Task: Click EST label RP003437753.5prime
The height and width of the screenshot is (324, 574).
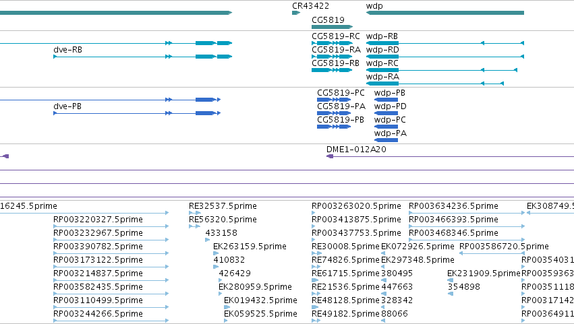Action: pos(356,233)
